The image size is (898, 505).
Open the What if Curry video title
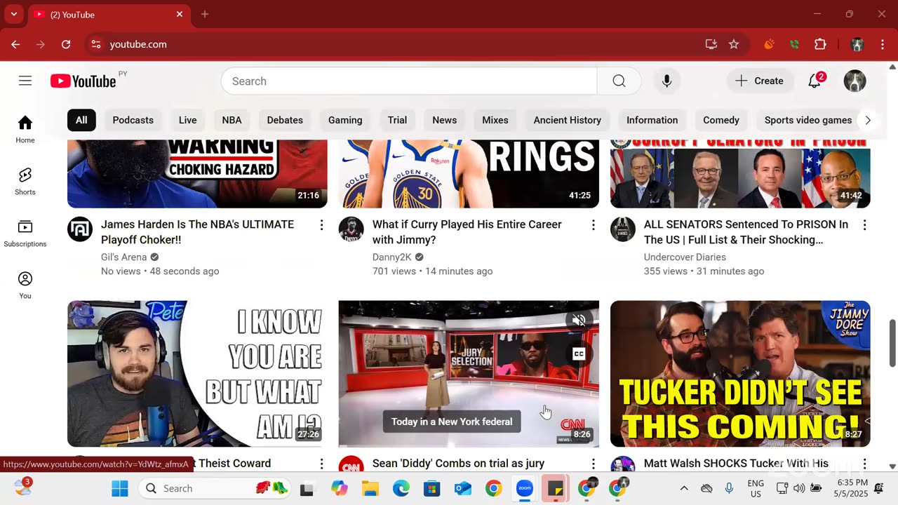tap(467, 232)
